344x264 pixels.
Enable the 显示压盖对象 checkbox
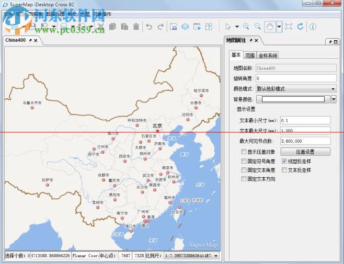(244, 152)
